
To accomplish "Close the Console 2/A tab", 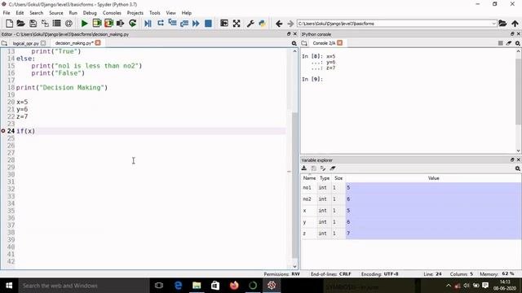I will 339,43.
